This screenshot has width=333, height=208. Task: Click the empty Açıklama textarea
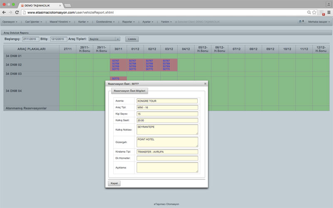167,168
